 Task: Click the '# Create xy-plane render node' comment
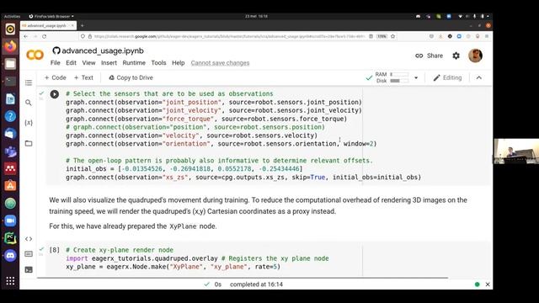pyautogui.click(x=120, y=250)
